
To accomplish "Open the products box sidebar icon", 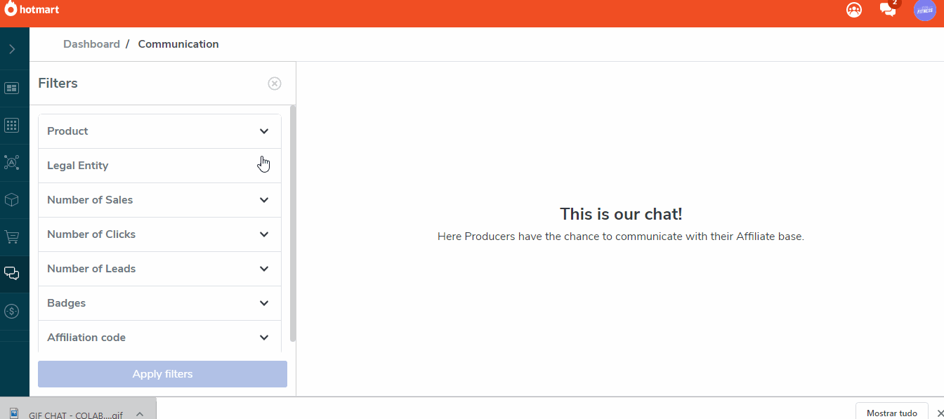I will pyautogui.click(x=12, y=200).
